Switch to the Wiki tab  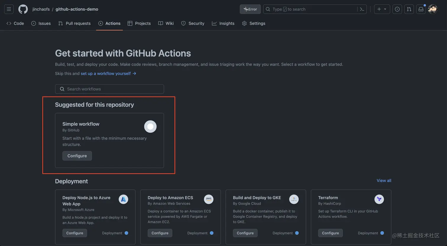click(x=166, y=23)
